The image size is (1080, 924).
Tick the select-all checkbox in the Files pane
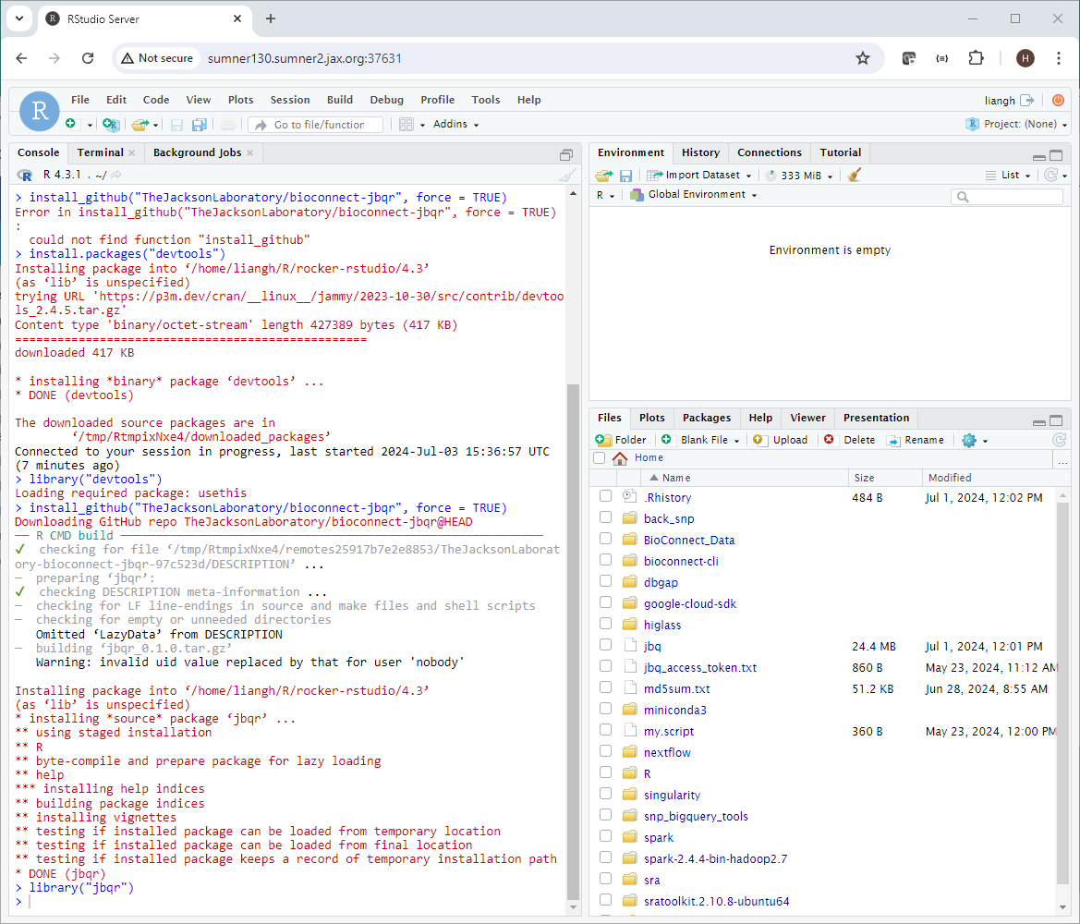pyautogui.click(x=599, y=457)
